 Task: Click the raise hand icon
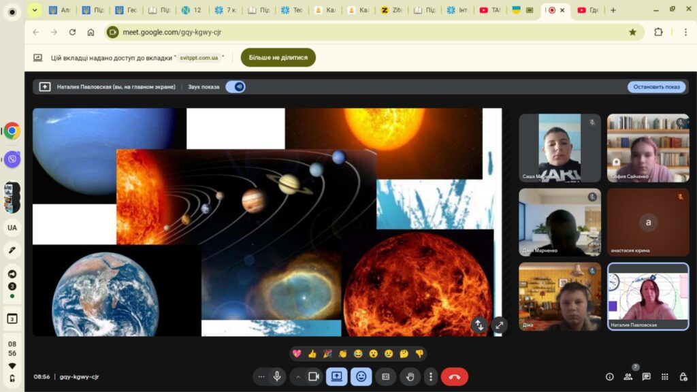tap(410, 376)
